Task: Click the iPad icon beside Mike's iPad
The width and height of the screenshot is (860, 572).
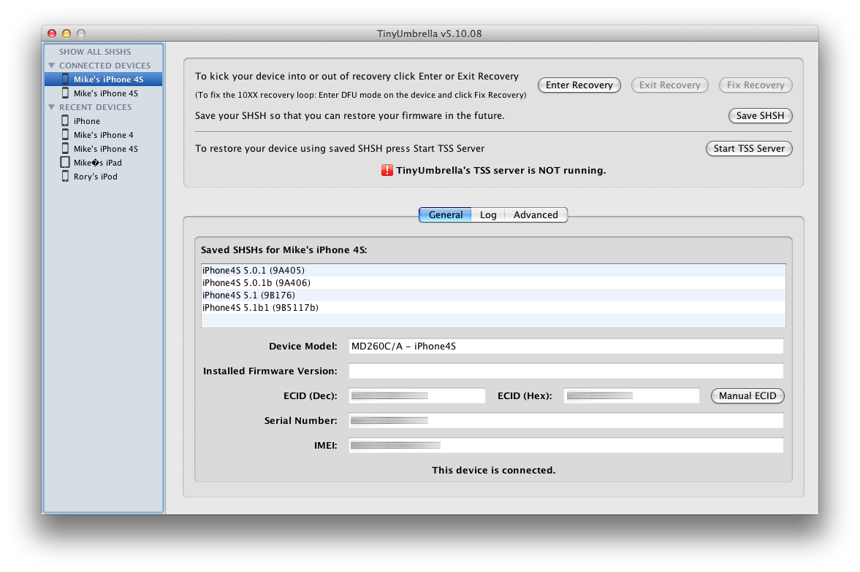Action: click(65, 162)
